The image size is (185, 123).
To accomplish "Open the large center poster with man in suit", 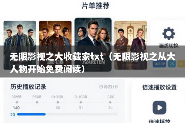I will [93, 45].
